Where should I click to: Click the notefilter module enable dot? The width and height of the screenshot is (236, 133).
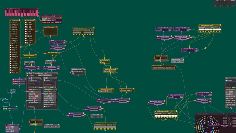click(11, 20)
